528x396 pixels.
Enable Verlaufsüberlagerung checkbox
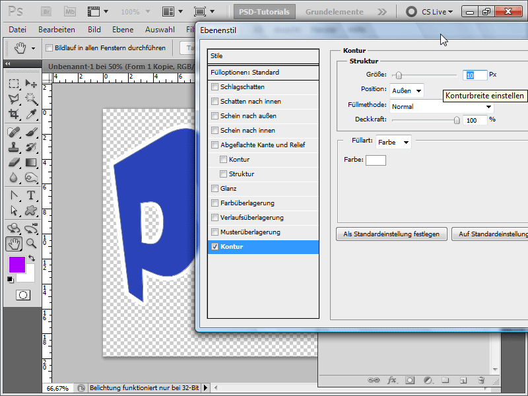[214, 218]
